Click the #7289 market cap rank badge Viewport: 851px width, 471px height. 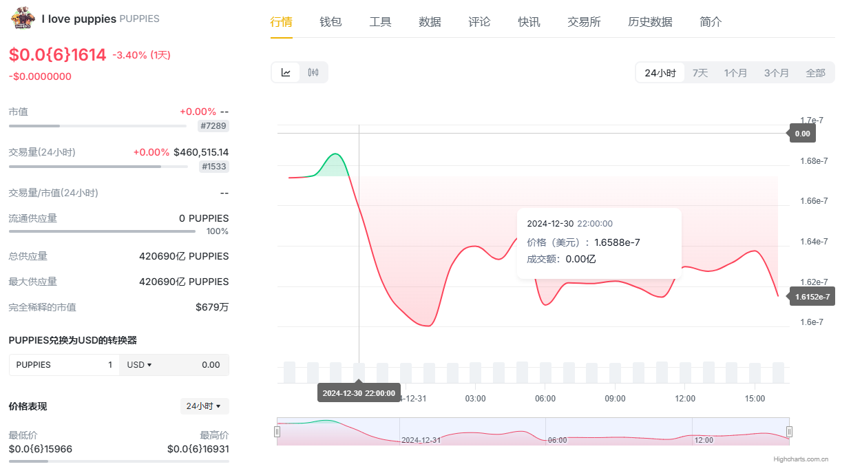[x=213, y=126]
